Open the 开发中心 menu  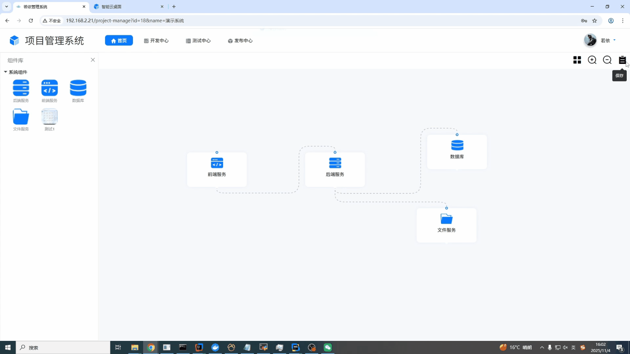(x=156, y=41)
